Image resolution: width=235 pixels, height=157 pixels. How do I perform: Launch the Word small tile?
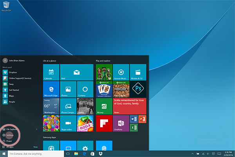click(134, 119)
